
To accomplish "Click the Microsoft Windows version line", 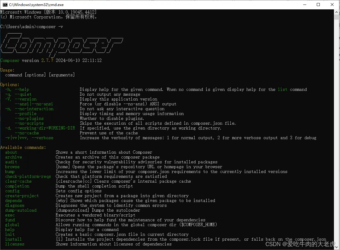I will click(48, 12).
